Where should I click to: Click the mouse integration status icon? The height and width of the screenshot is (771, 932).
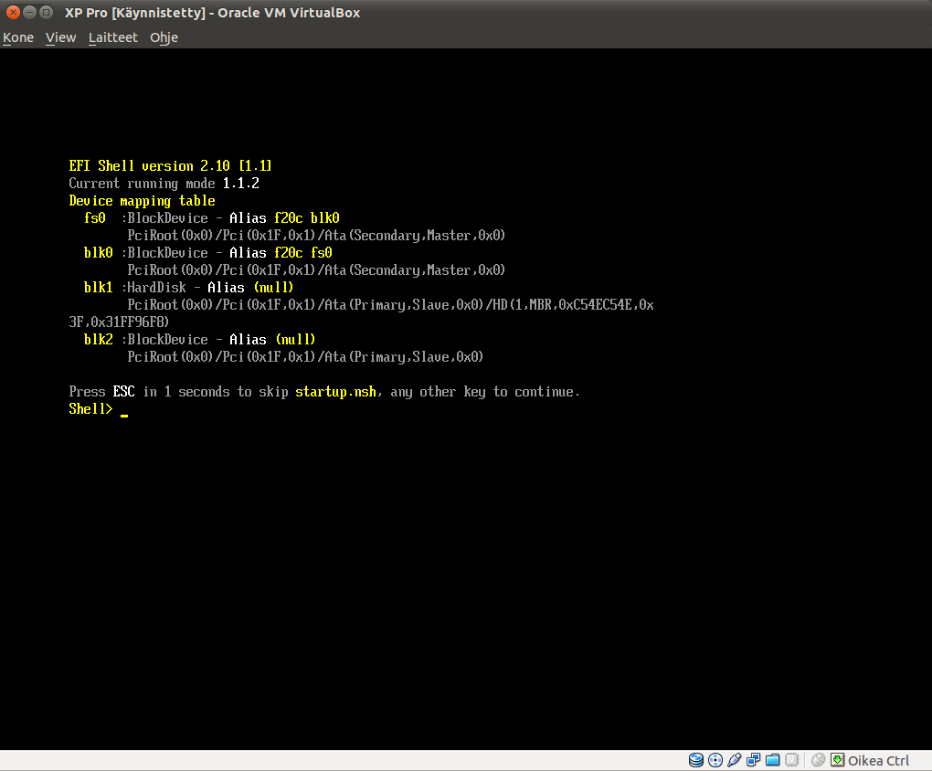click(819, 760)
